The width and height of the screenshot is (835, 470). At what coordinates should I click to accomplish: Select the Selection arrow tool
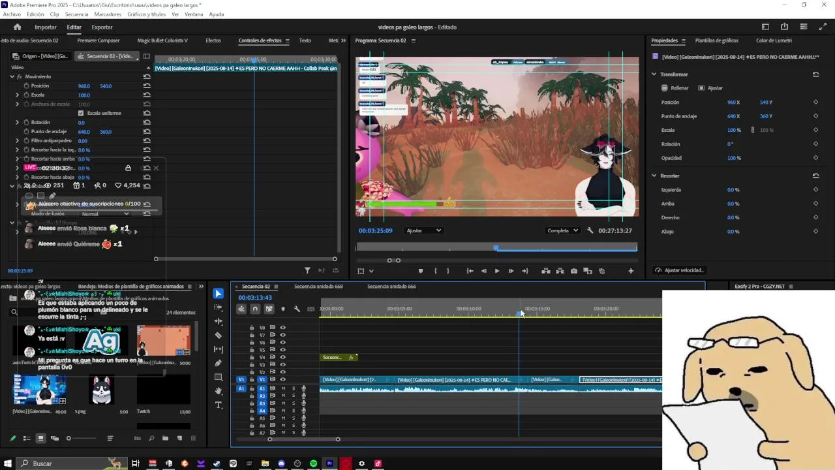tap(219, 294)
